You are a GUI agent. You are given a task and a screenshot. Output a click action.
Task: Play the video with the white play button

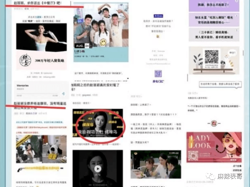click(x=98, y=168)
